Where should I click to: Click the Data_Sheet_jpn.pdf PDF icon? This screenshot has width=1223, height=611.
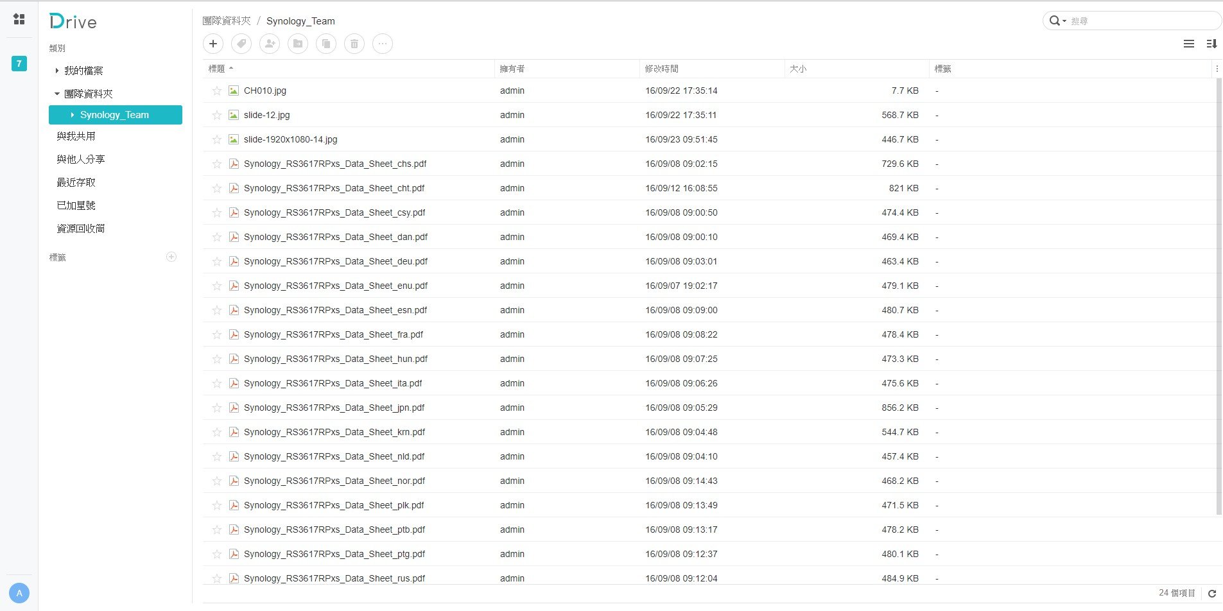(x=234, y=408)
